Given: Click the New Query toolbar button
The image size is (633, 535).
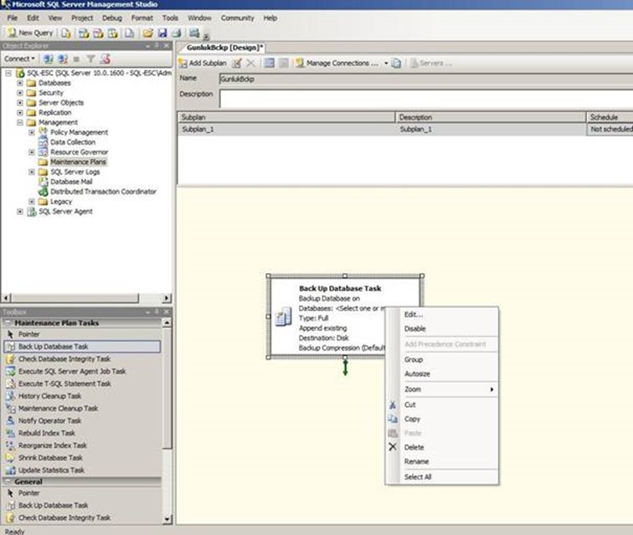Looking at the screenshot, I should [30, 33].
